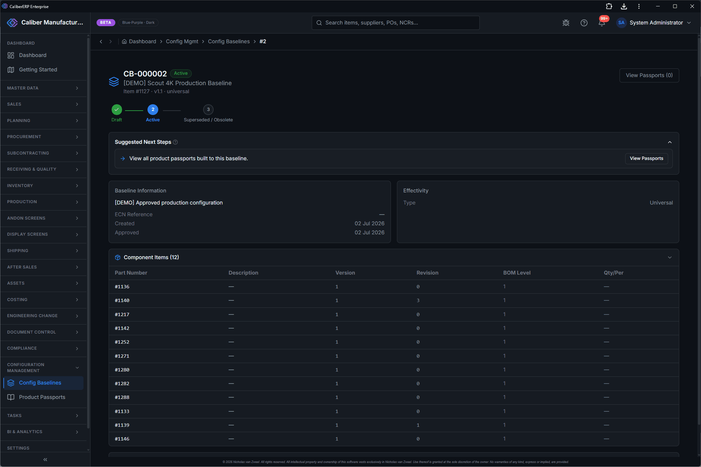701x467 pixels.
Task: Click part number #1146 row
Action: 394,439
